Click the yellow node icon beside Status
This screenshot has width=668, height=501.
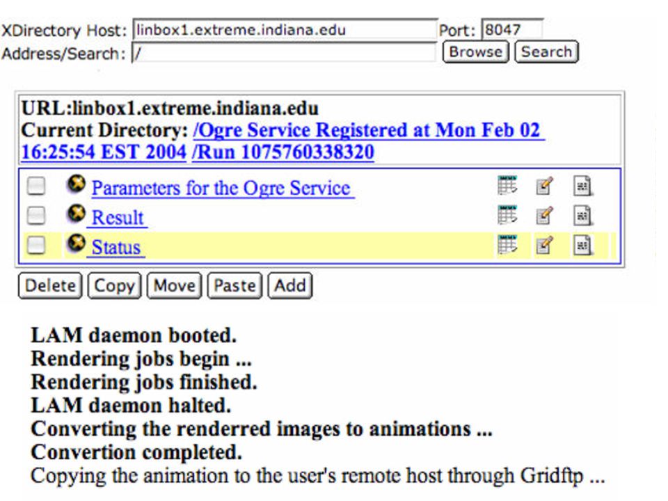[x=77, y=244]
